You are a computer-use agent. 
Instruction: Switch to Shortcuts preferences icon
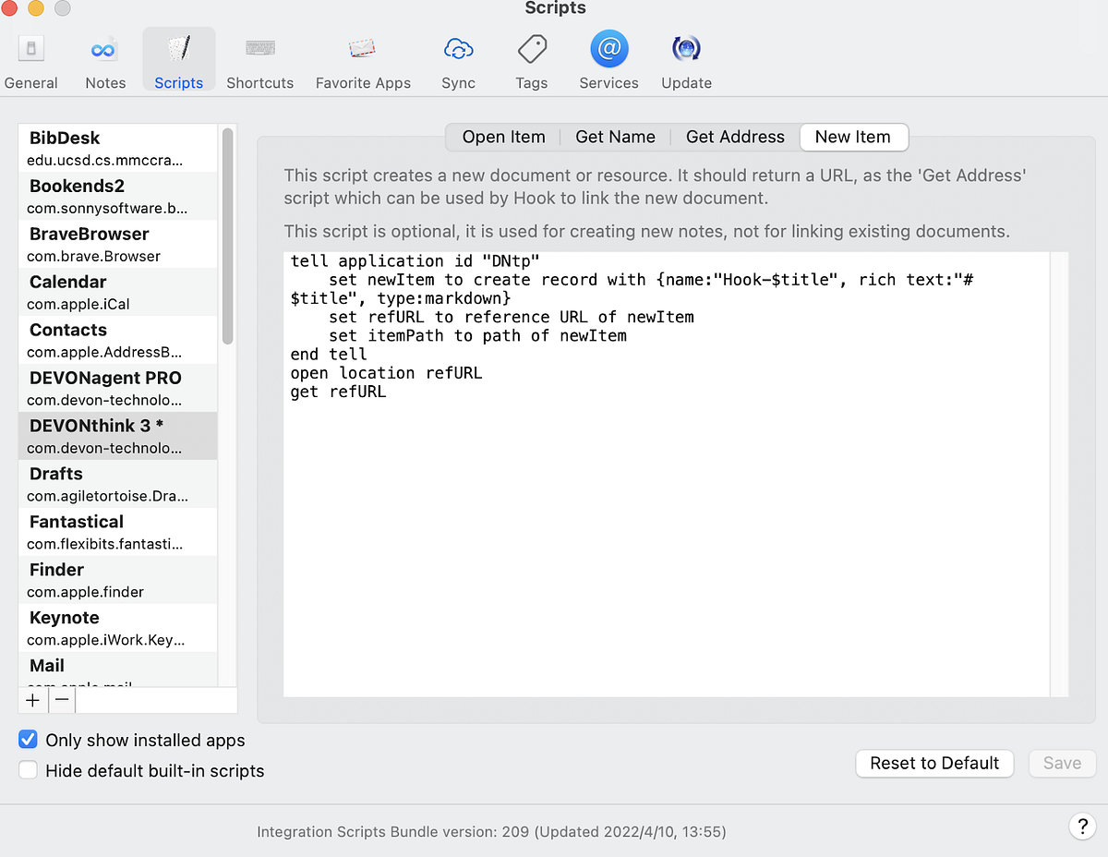[259, 60]
